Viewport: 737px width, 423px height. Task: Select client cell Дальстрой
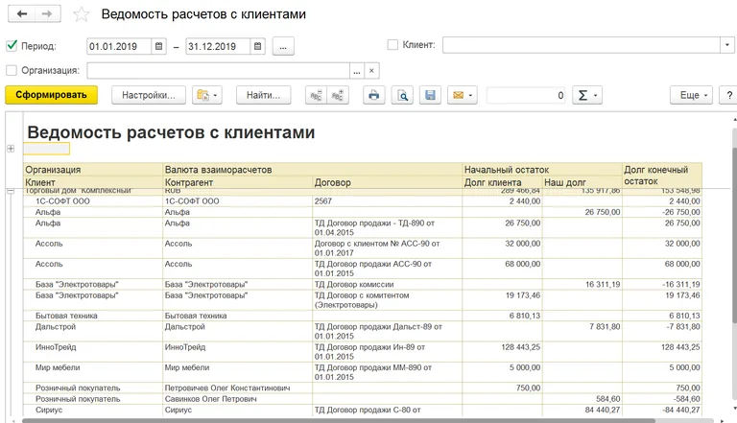tap(92, 331)
